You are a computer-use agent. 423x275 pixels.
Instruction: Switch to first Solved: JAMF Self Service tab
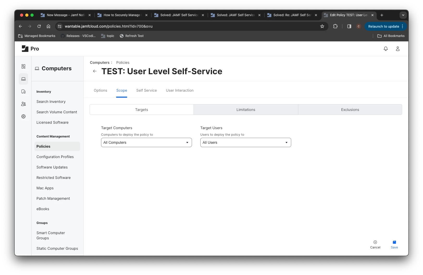(179, 15)
